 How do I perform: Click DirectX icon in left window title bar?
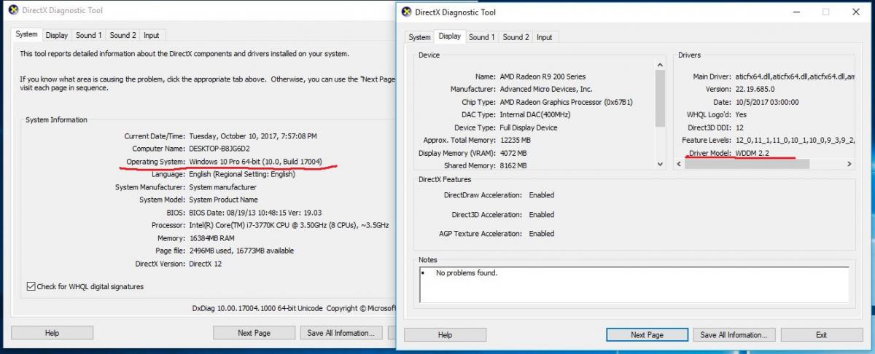(13, 9)
